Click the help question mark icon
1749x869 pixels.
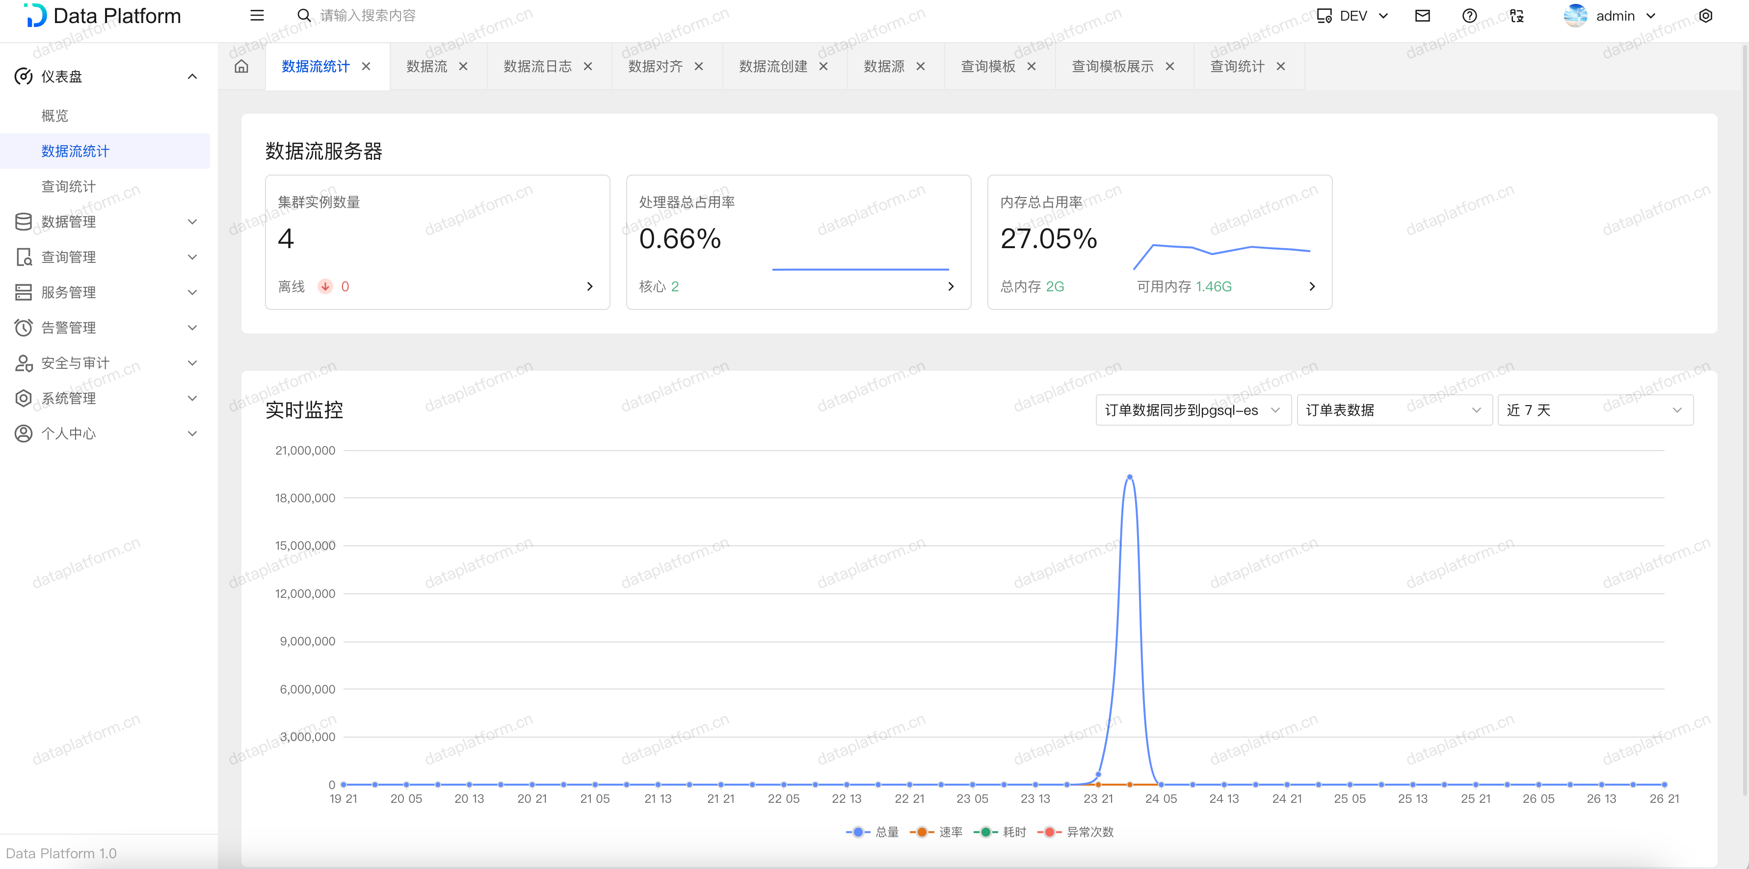pos(1469,16)
